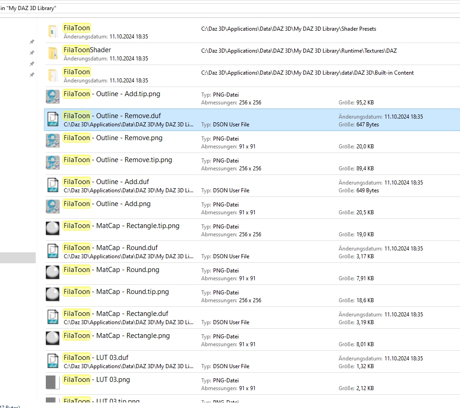Select the duf icon of LUT 03.duf
Viewport: 460px width, 408px height.
53,361
